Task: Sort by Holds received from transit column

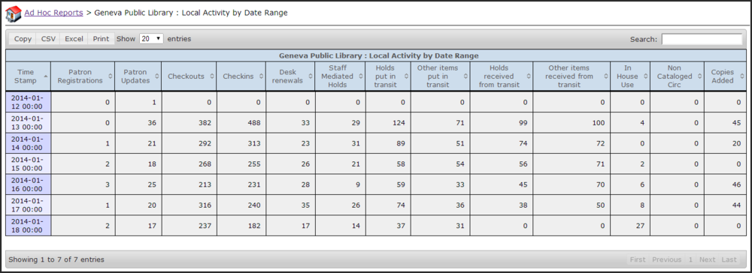Action: pyautogui.click(x=501, y=76)
